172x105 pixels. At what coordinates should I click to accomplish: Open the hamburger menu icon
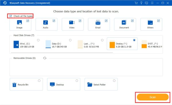[x=152, y=3]
